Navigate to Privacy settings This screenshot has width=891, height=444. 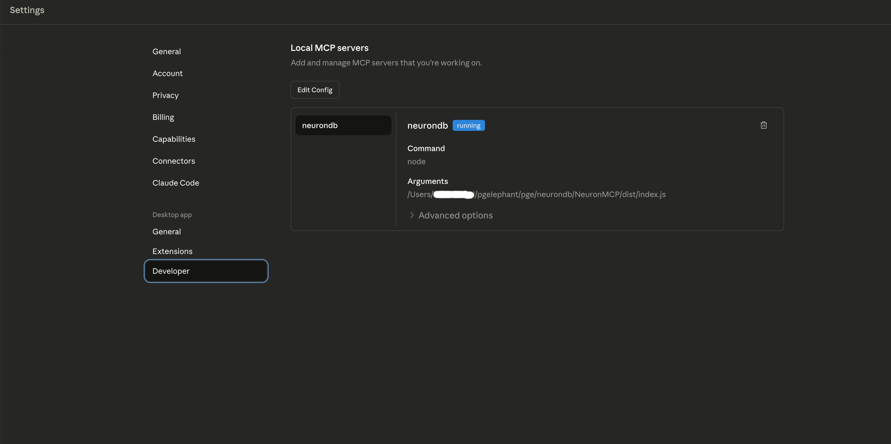165,95
